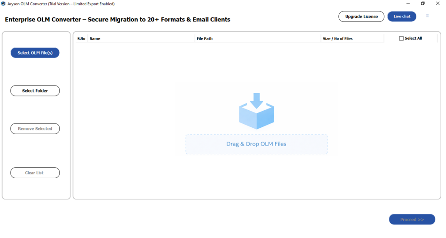This screenshot has height=238, width=446.
Task: Click the Clear List button
Action: [x=35, y=173]
